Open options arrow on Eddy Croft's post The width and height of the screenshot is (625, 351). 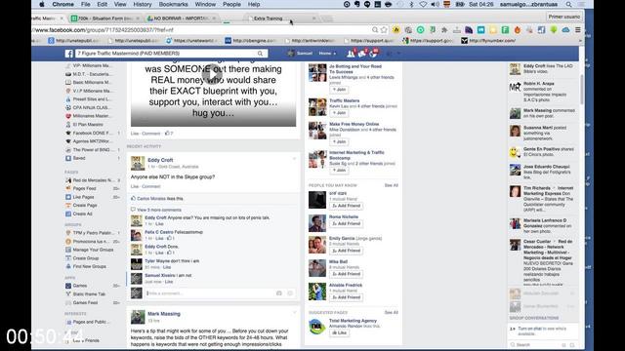(294, 159)
